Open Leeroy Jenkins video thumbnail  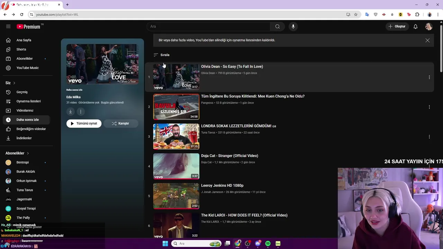click(x=176, y=196)
